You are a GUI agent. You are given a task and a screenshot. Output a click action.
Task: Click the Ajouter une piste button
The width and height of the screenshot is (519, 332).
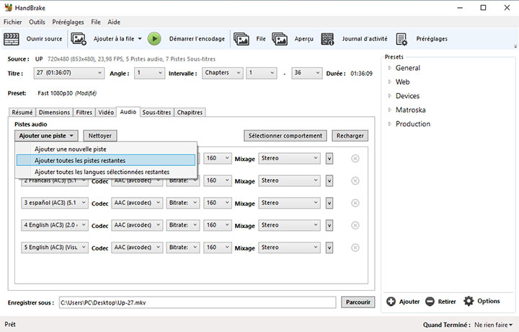pos(46,136)
